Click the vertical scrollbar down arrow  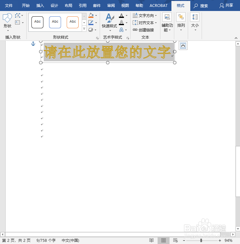(238, 229)
